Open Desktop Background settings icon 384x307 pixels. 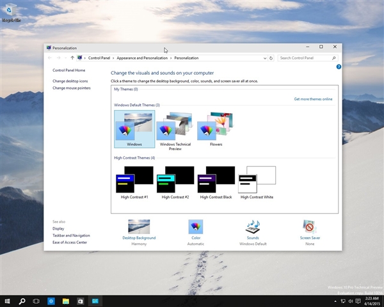pos(139,226)
